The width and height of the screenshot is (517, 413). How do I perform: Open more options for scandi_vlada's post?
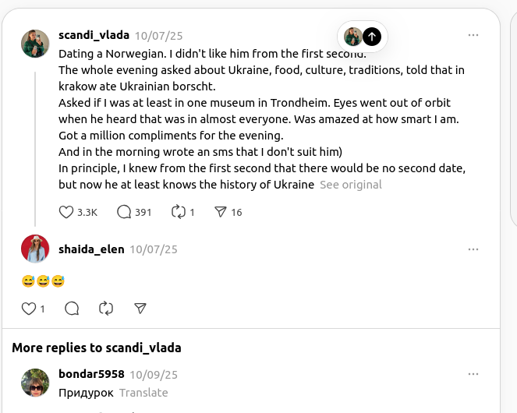pyautogui.click(x=473, y=35)
